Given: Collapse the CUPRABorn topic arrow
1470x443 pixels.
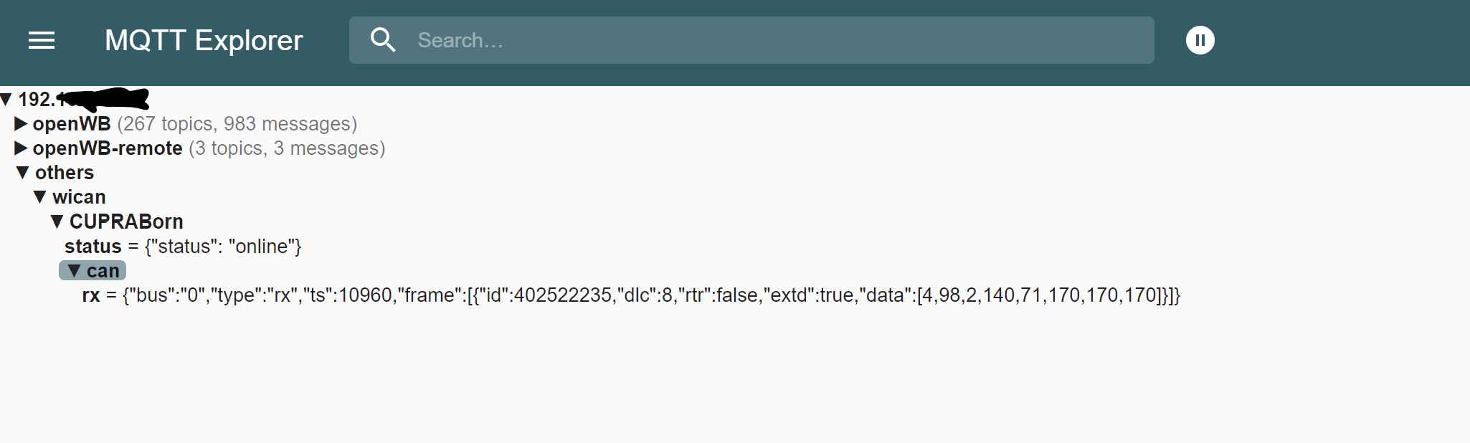Looking at the screenshot, I should tap(57, 221).
